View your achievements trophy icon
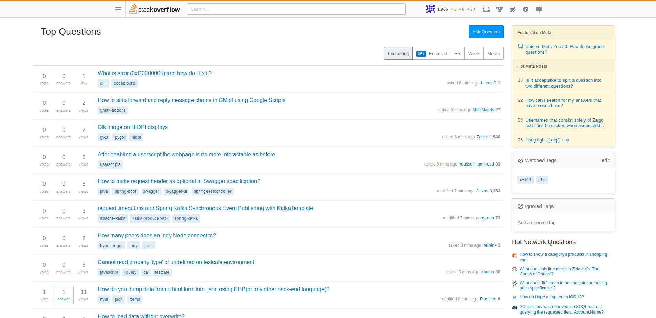The image size is (656, 318). tap(499, 9)
